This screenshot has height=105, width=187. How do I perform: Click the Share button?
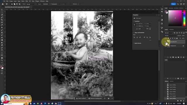[173, 4]
